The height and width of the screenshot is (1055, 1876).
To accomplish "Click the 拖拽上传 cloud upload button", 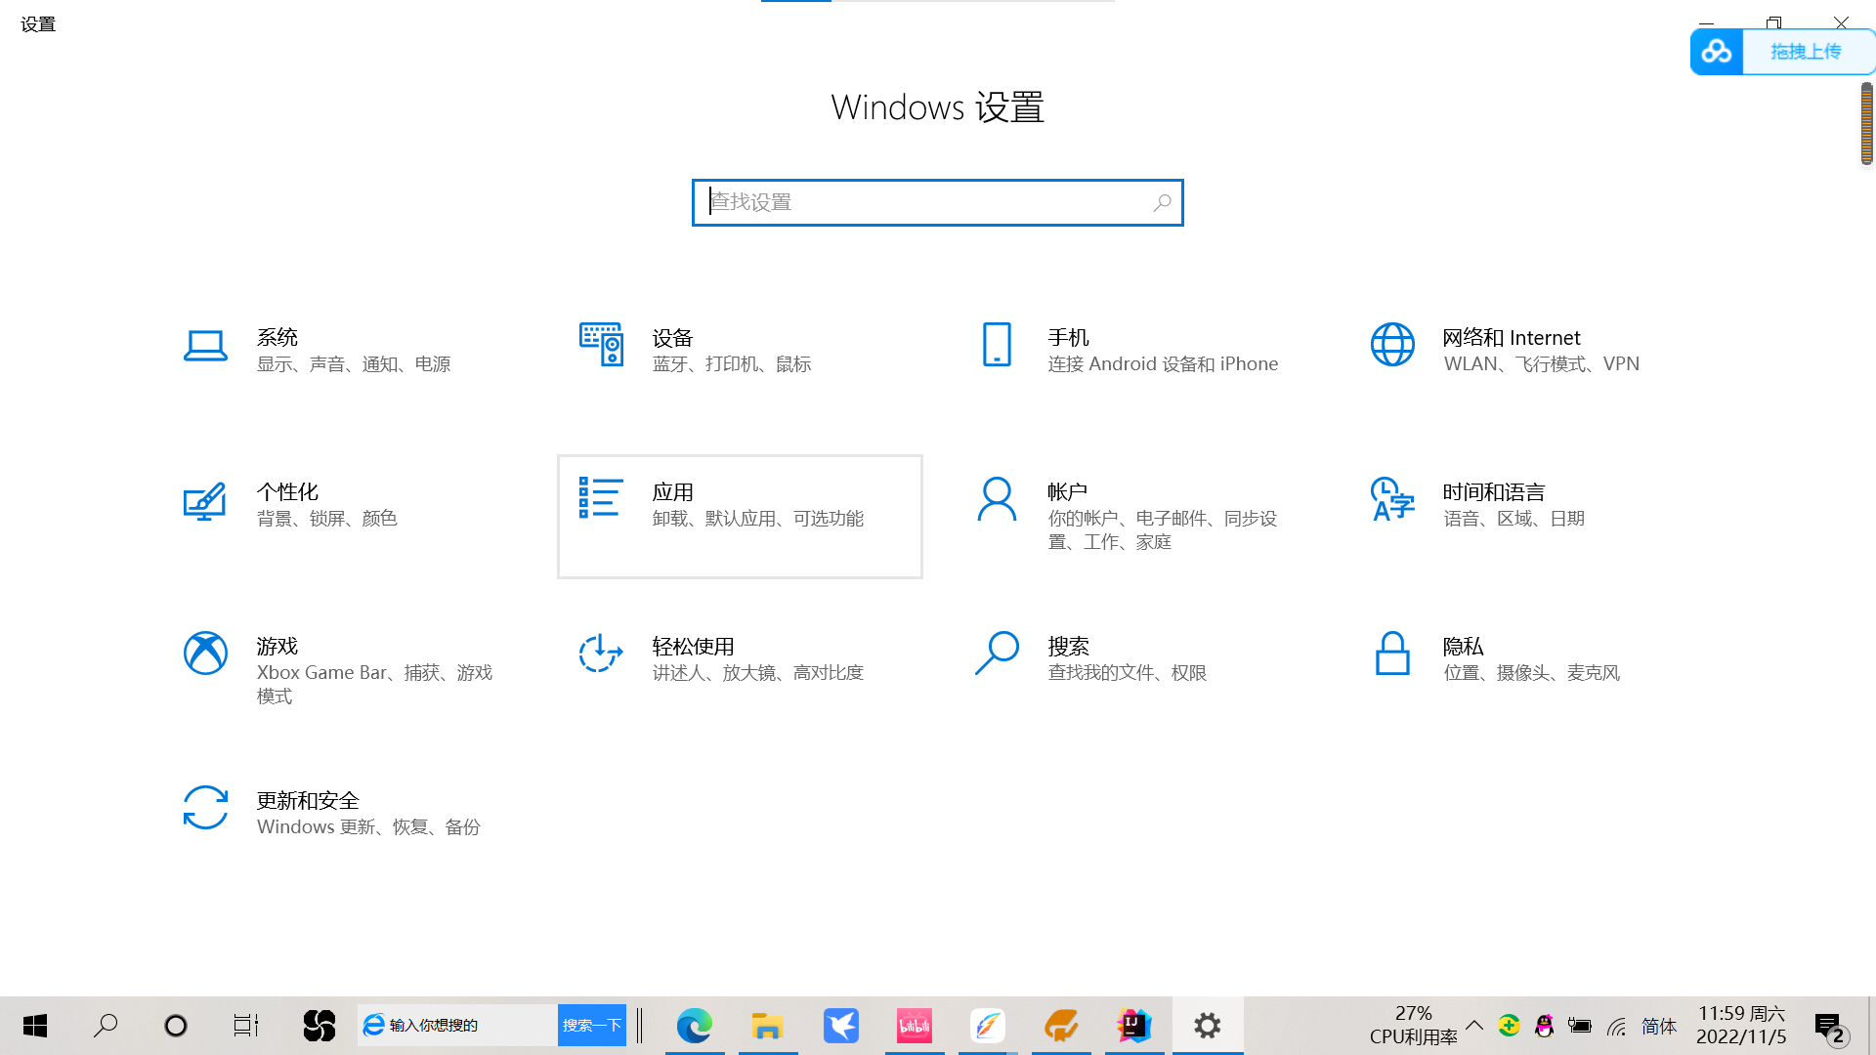I will coord(1804,52).
